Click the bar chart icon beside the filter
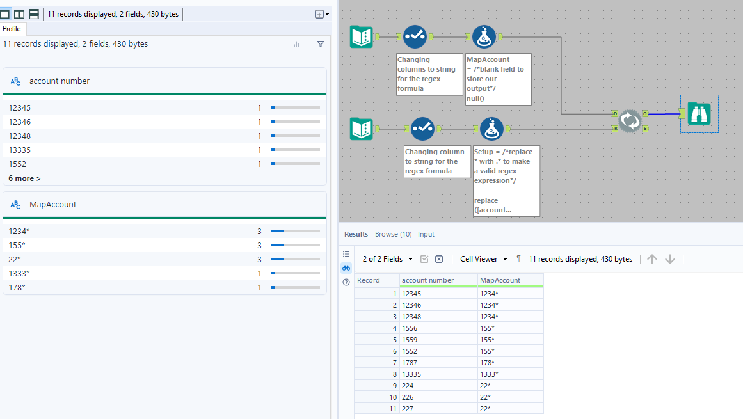 [296, 44]
